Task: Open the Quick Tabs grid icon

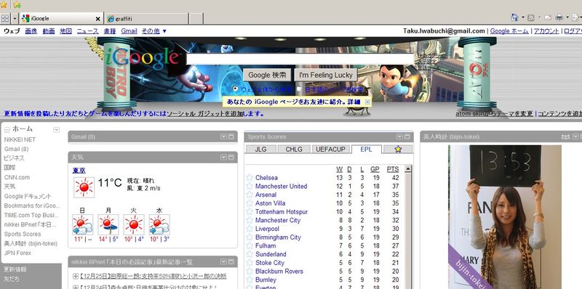Action: point(5,18)
